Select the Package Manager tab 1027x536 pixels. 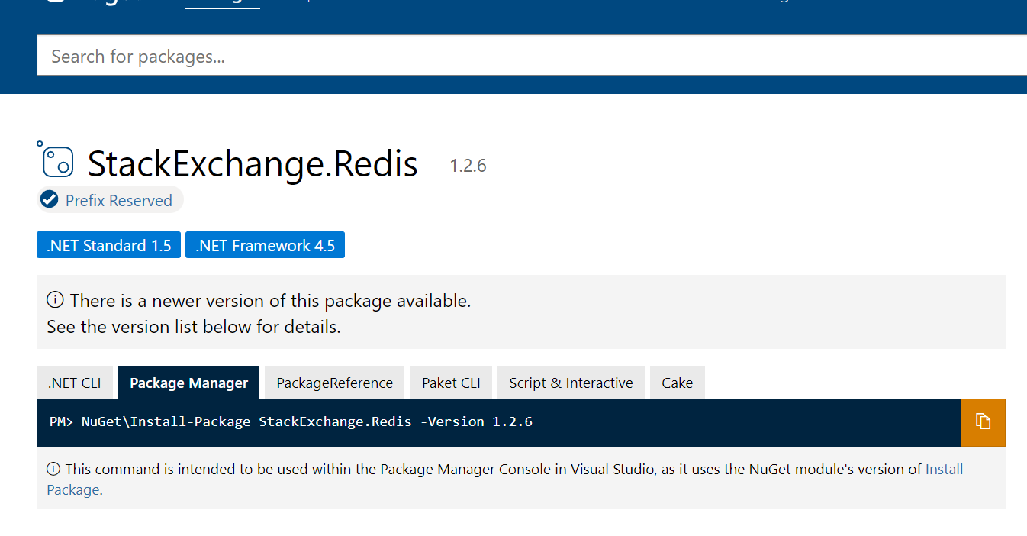click(x=189, y=383)
